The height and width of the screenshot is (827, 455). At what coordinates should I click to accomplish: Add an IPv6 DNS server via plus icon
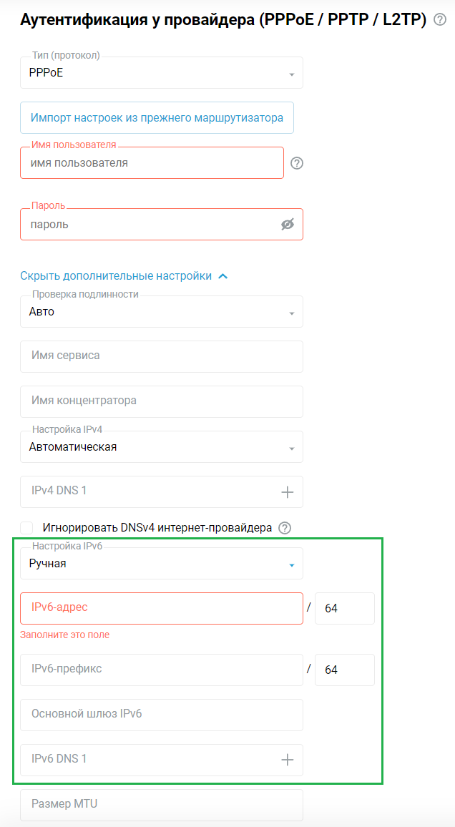pos(288,760)
